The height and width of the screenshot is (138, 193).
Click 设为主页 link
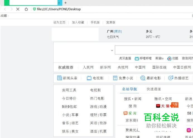coord(59,22)
